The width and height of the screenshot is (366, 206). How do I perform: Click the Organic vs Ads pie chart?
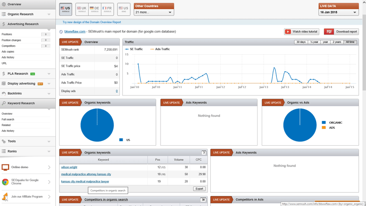[300, 125]
